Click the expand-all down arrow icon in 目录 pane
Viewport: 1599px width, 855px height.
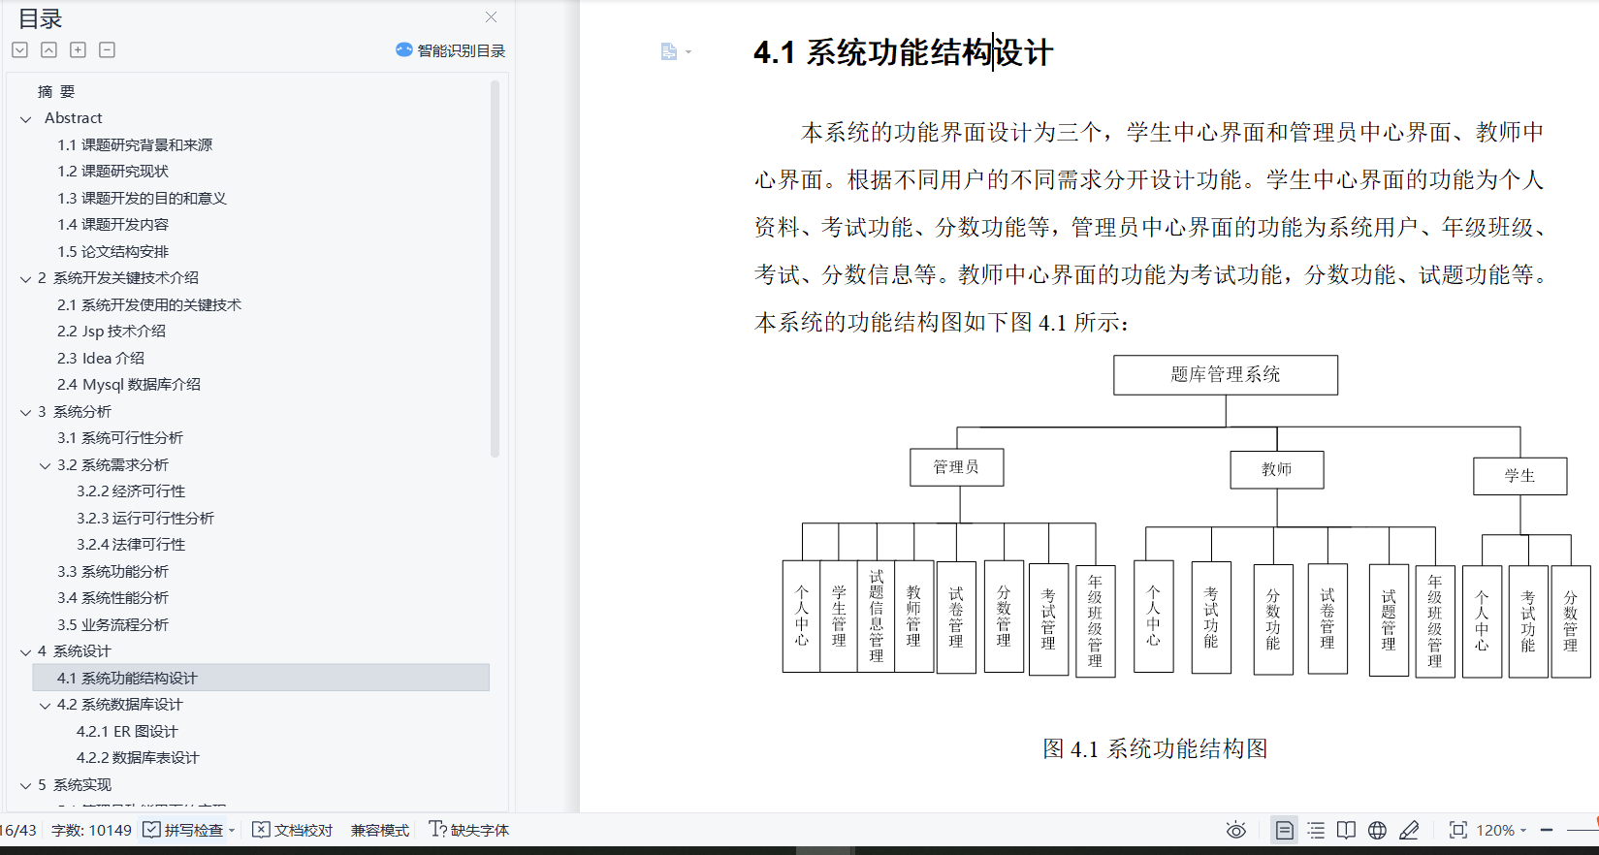tap(19, 49)
